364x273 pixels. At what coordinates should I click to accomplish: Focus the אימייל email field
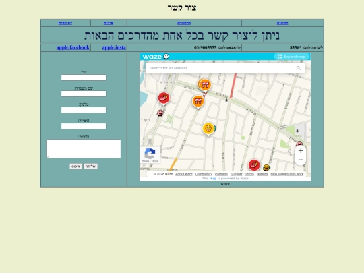tap(84, 126)
